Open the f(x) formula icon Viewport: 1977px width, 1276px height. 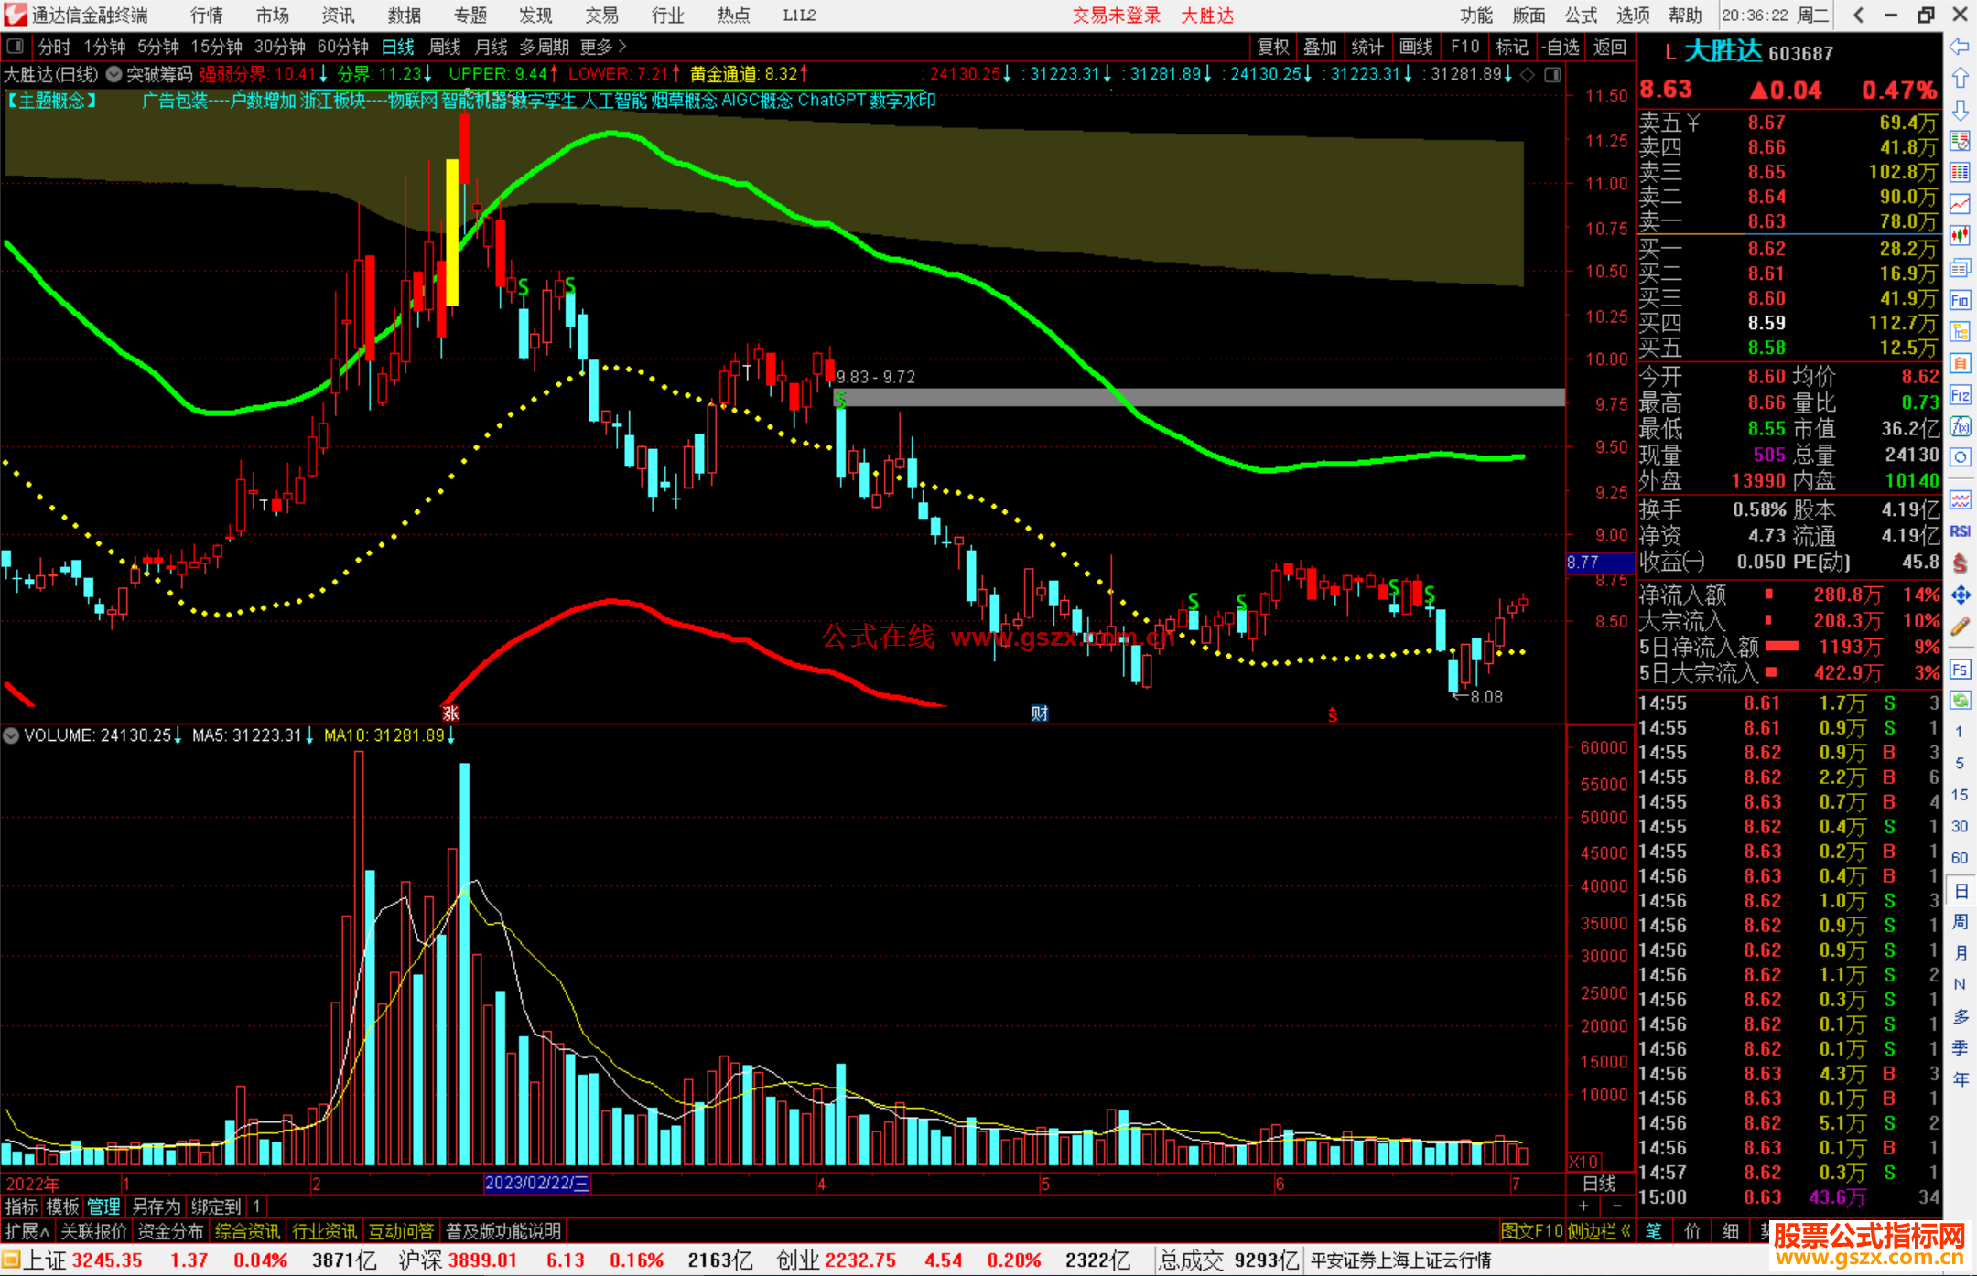pos(1960,426)
